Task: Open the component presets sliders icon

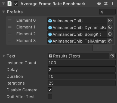Action: 106,4
